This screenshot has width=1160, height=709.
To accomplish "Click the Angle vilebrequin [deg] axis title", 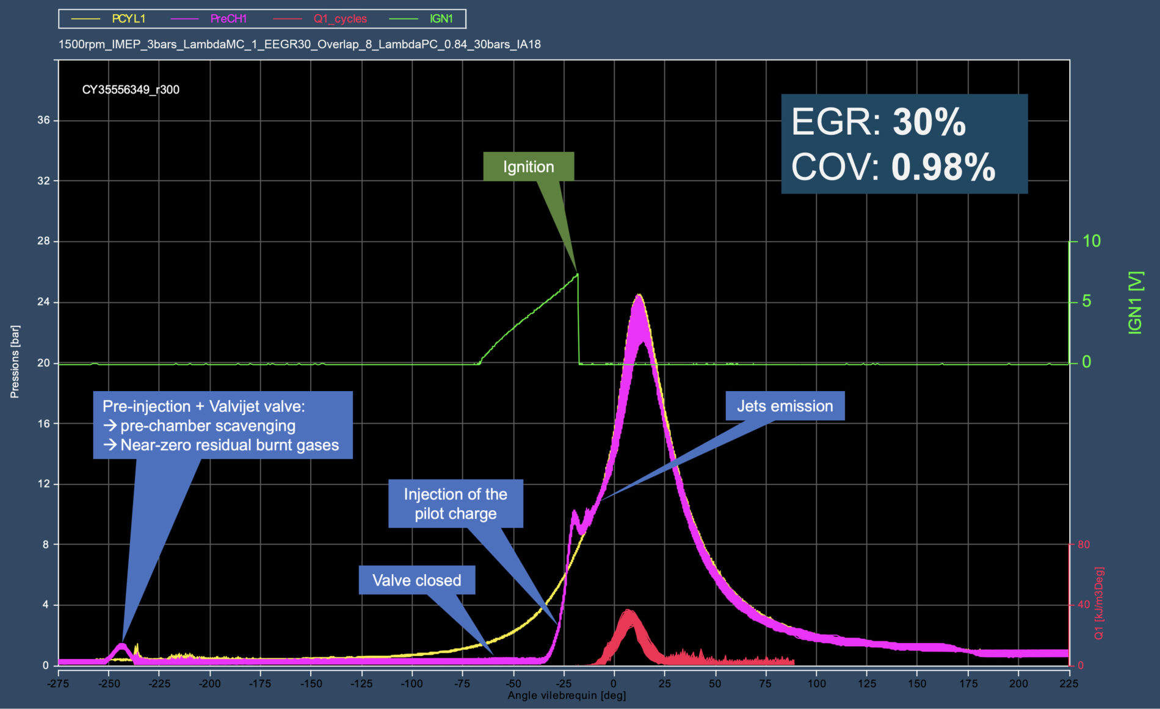I will coord(567,696).
